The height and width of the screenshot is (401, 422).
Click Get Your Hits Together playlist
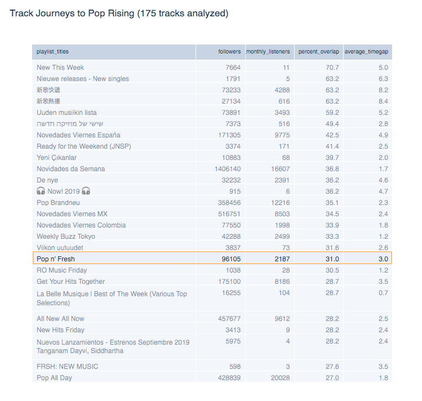pos(70,282)
